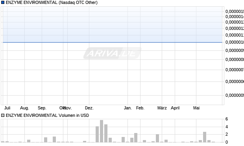This screenshot has height=146, width=244.
Task: Click the 'Mai' month label
Action: pyautogui.click(x=196, y=108)
